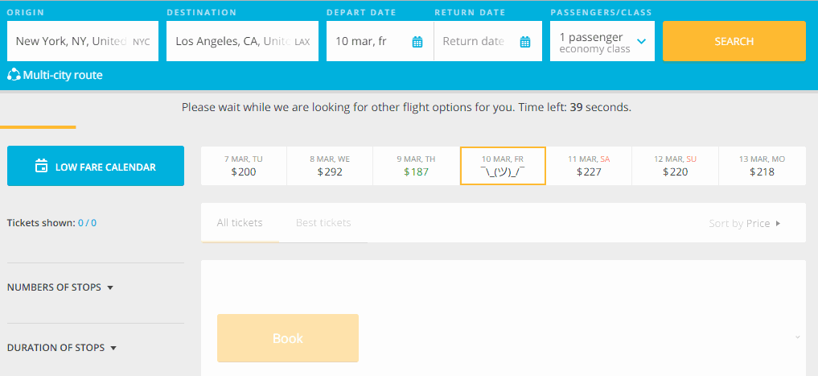Screen dimensions: 818x376
Task: Pick the 13 Mar Monday $218 fare
Action: pos(762,166)
